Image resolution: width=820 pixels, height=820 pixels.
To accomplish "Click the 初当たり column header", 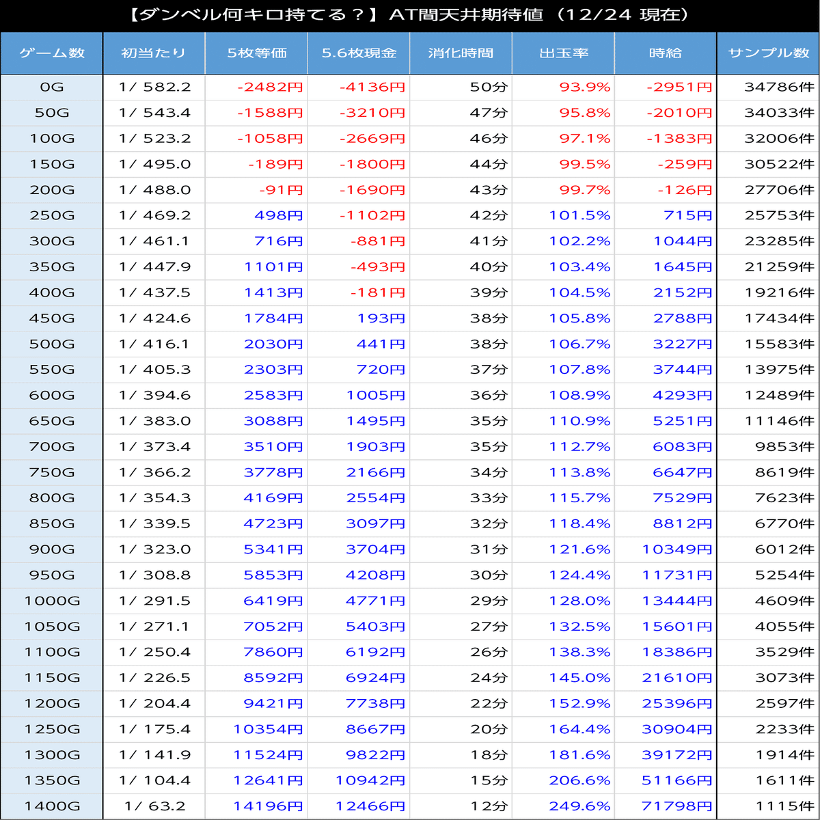I will tap(154, 53).
